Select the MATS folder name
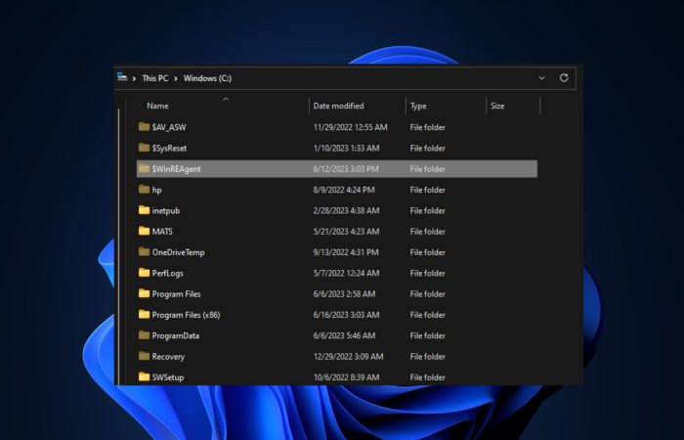The height and width of the screenshot is (440, 684). click(x=162, y=232)
